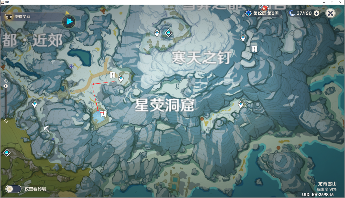
Task: Toggle the show-domains-only switch
Action: coord(13,189)
